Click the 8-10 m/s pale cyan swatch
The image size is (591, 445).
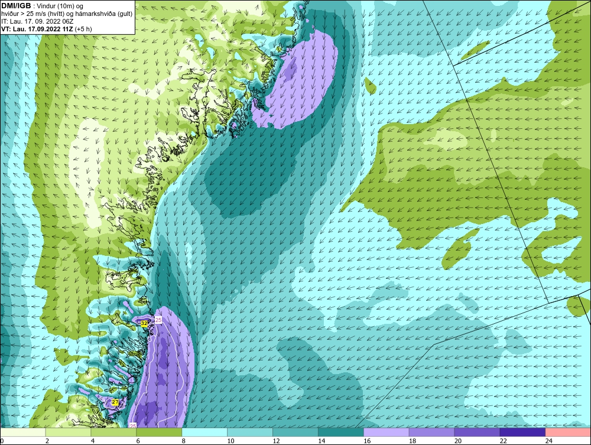[x=204, y=432]
